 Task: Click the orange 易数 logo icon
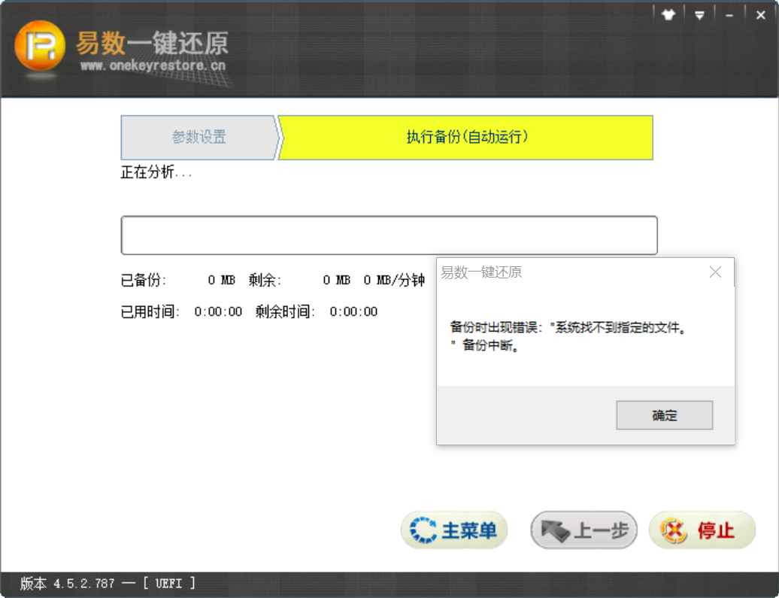coord(41,46)
